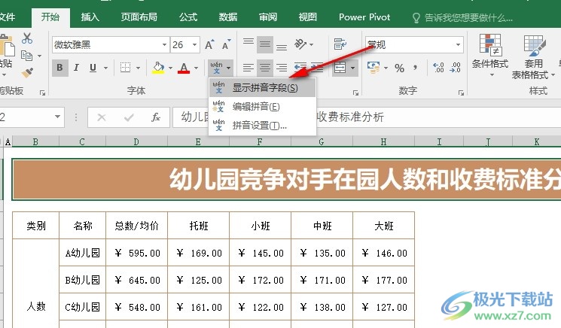The image size is (561, 328).
Task: Click the accounting number format icon
Action: pos(373,67)
